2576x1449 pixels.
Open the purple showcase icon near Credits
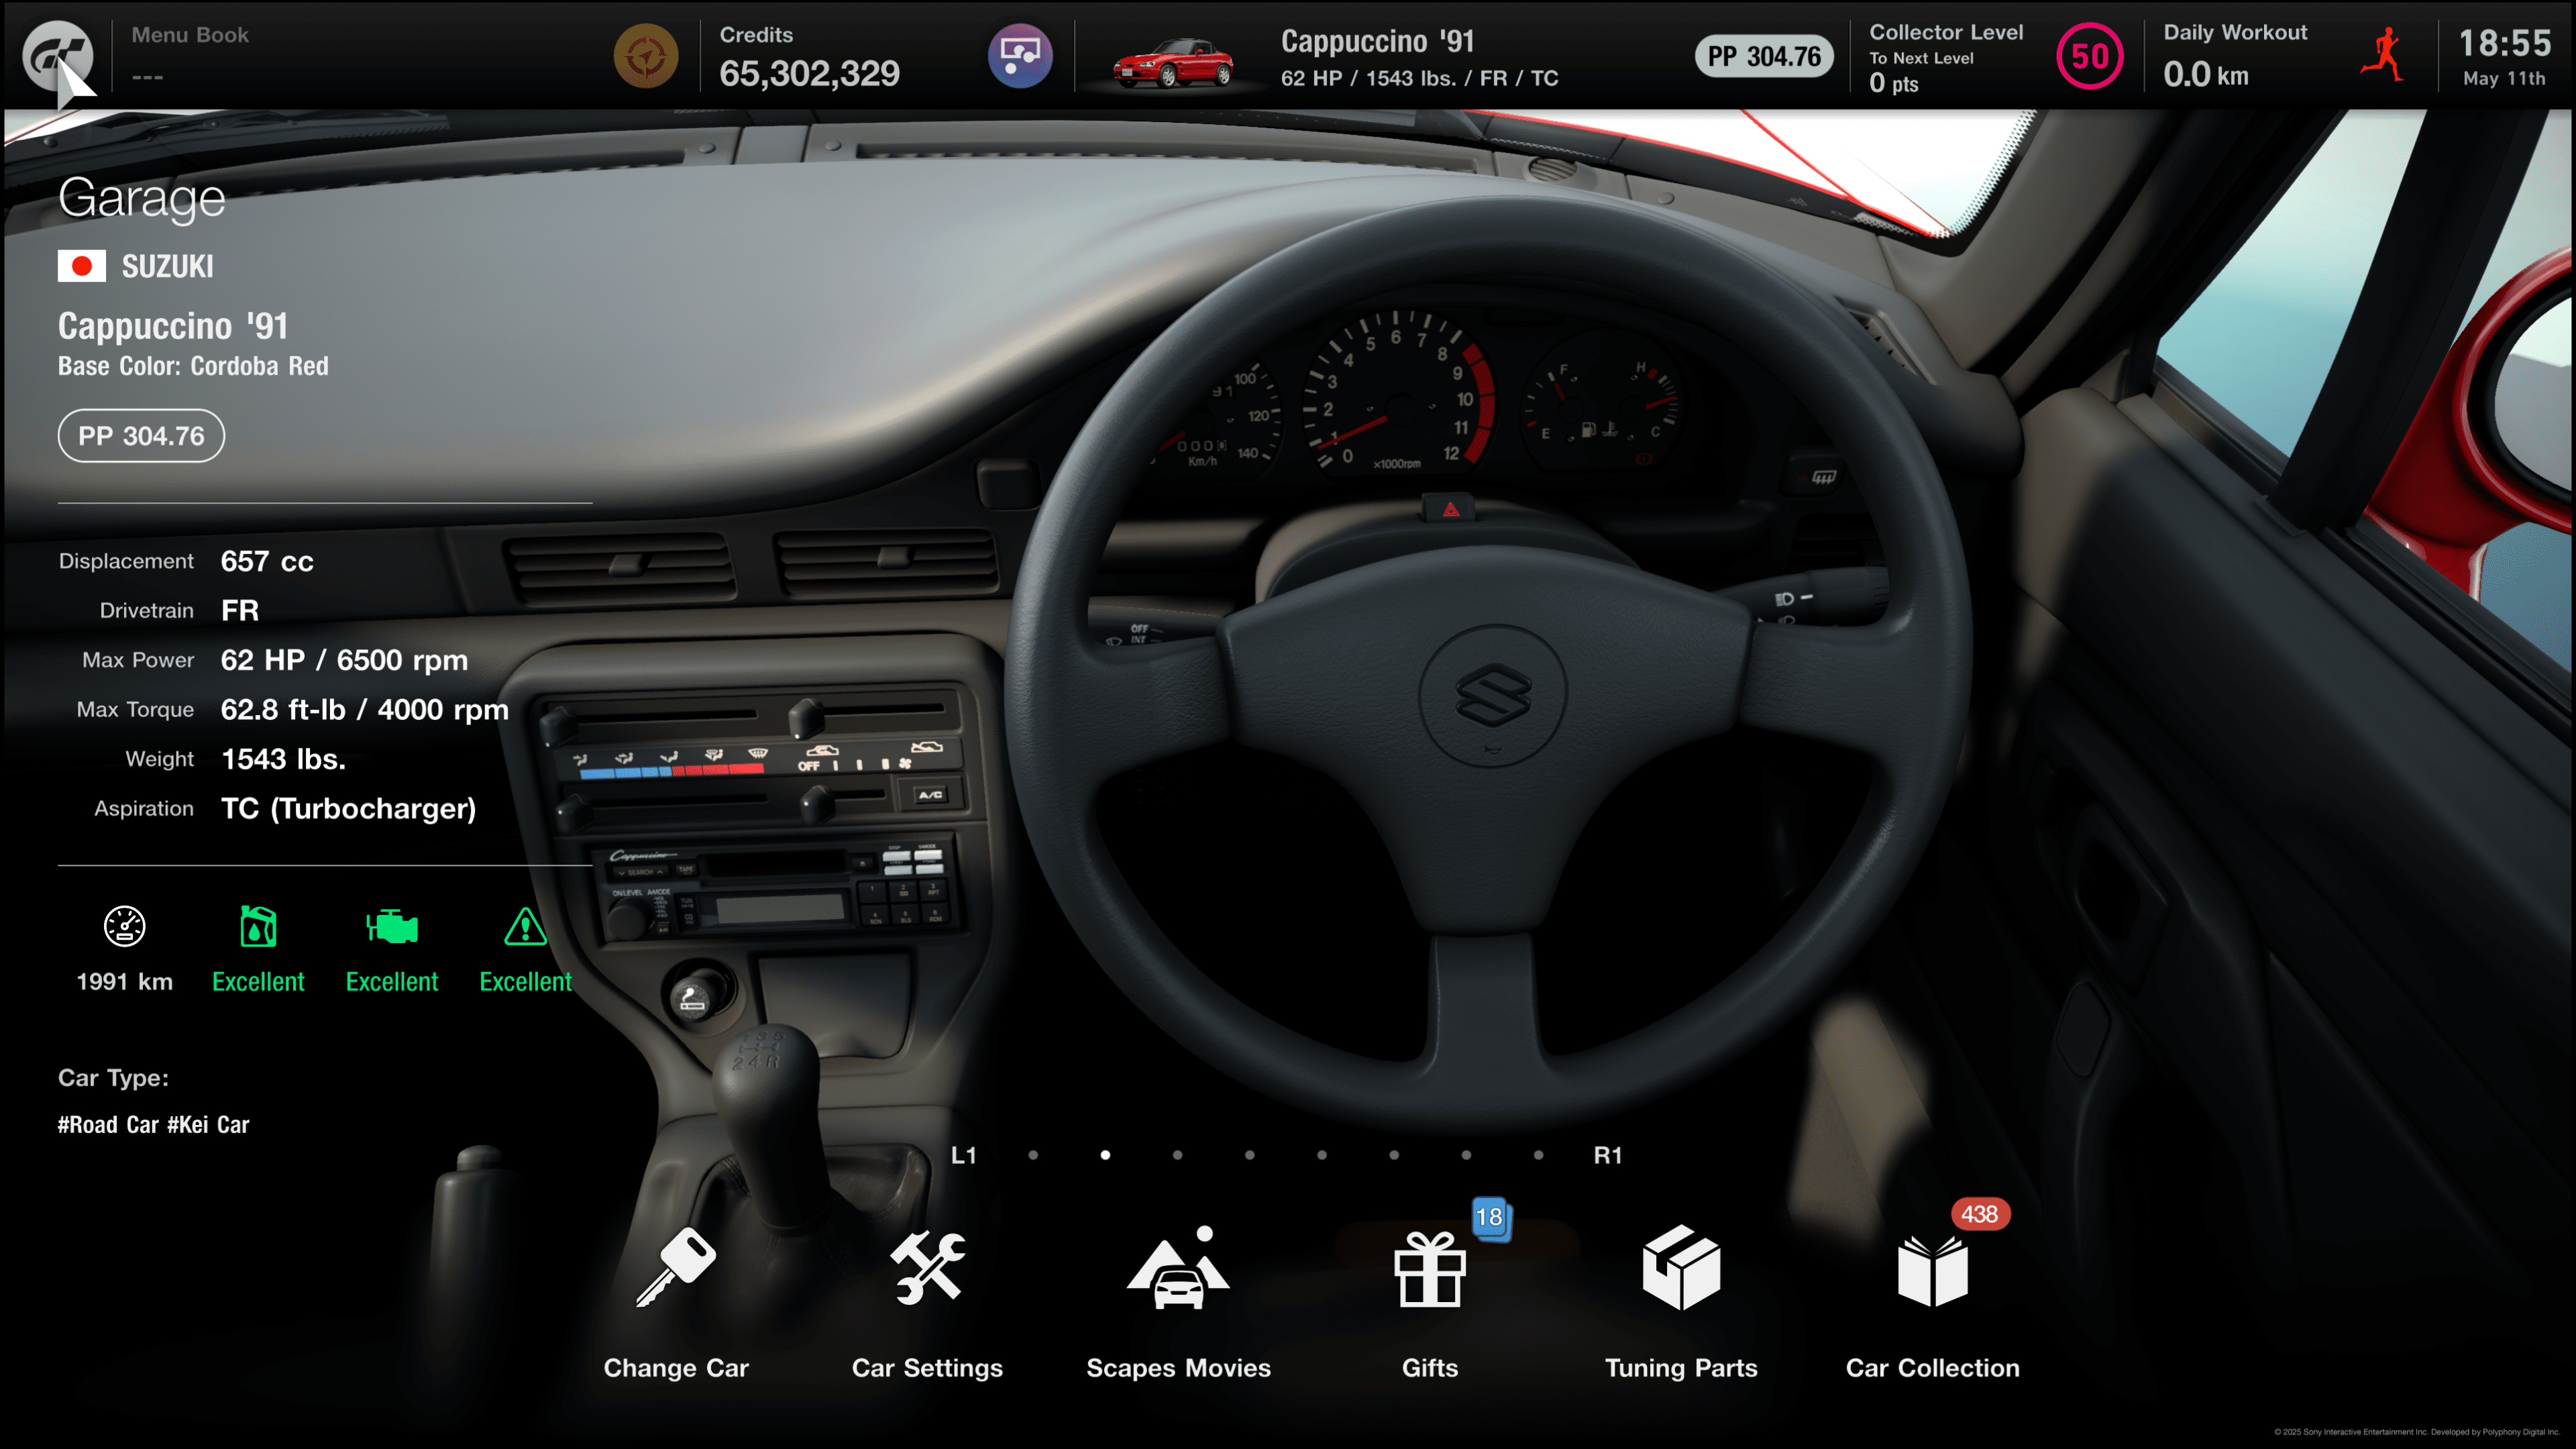coord(1020,56)
